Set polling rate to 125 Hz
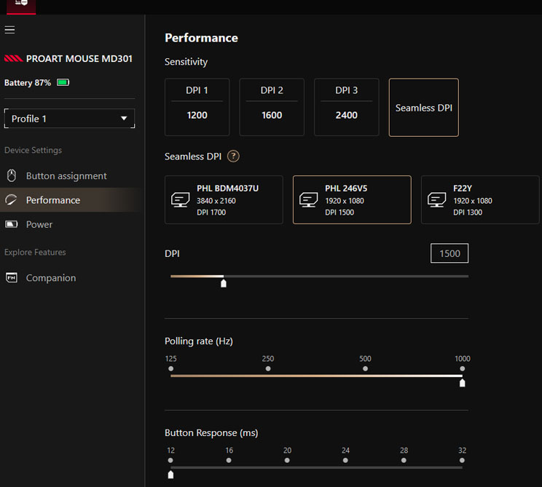Screen dimensions: 542x487 [170, 368]
